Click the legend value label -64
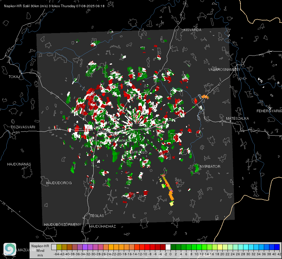 click(x=56, y=254)
